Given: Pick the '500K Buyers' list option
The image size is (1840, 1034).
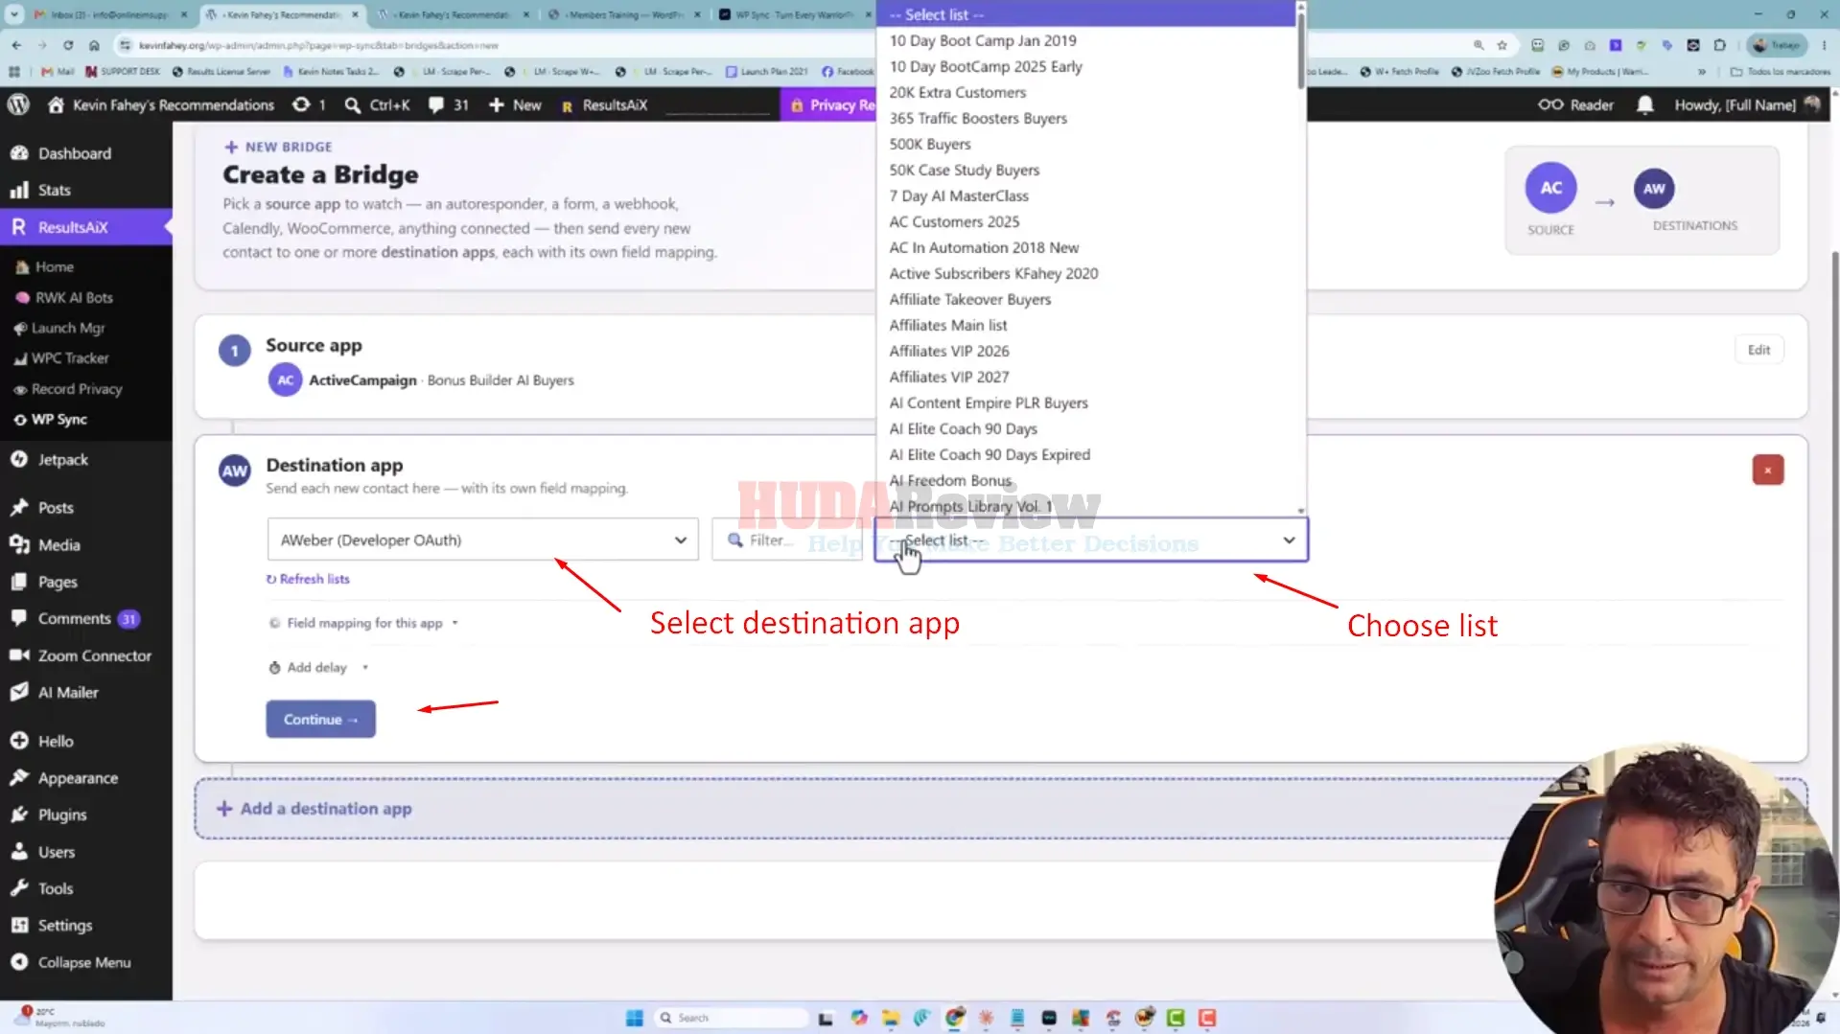Looking at the screenshot, I should (x=930, y=144).
